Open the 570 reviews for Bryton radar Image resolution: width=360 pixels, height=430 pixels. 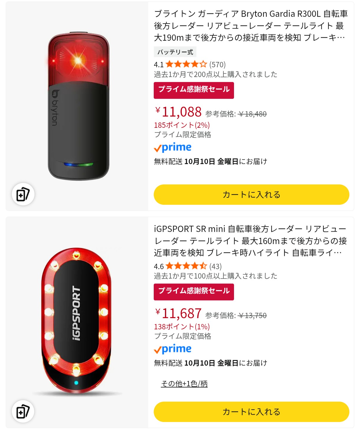coord(217,65)
